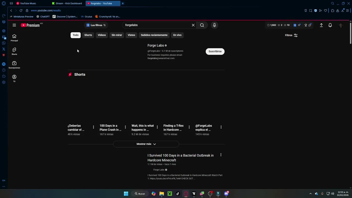Subscribe with the Suscribirse button
Viewport: 352px width, 198px height.
coord(215,51)
